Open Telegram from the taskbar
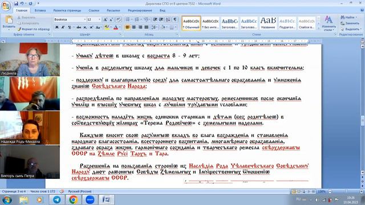This screenshot has width=365, height=205. [56, 200]
